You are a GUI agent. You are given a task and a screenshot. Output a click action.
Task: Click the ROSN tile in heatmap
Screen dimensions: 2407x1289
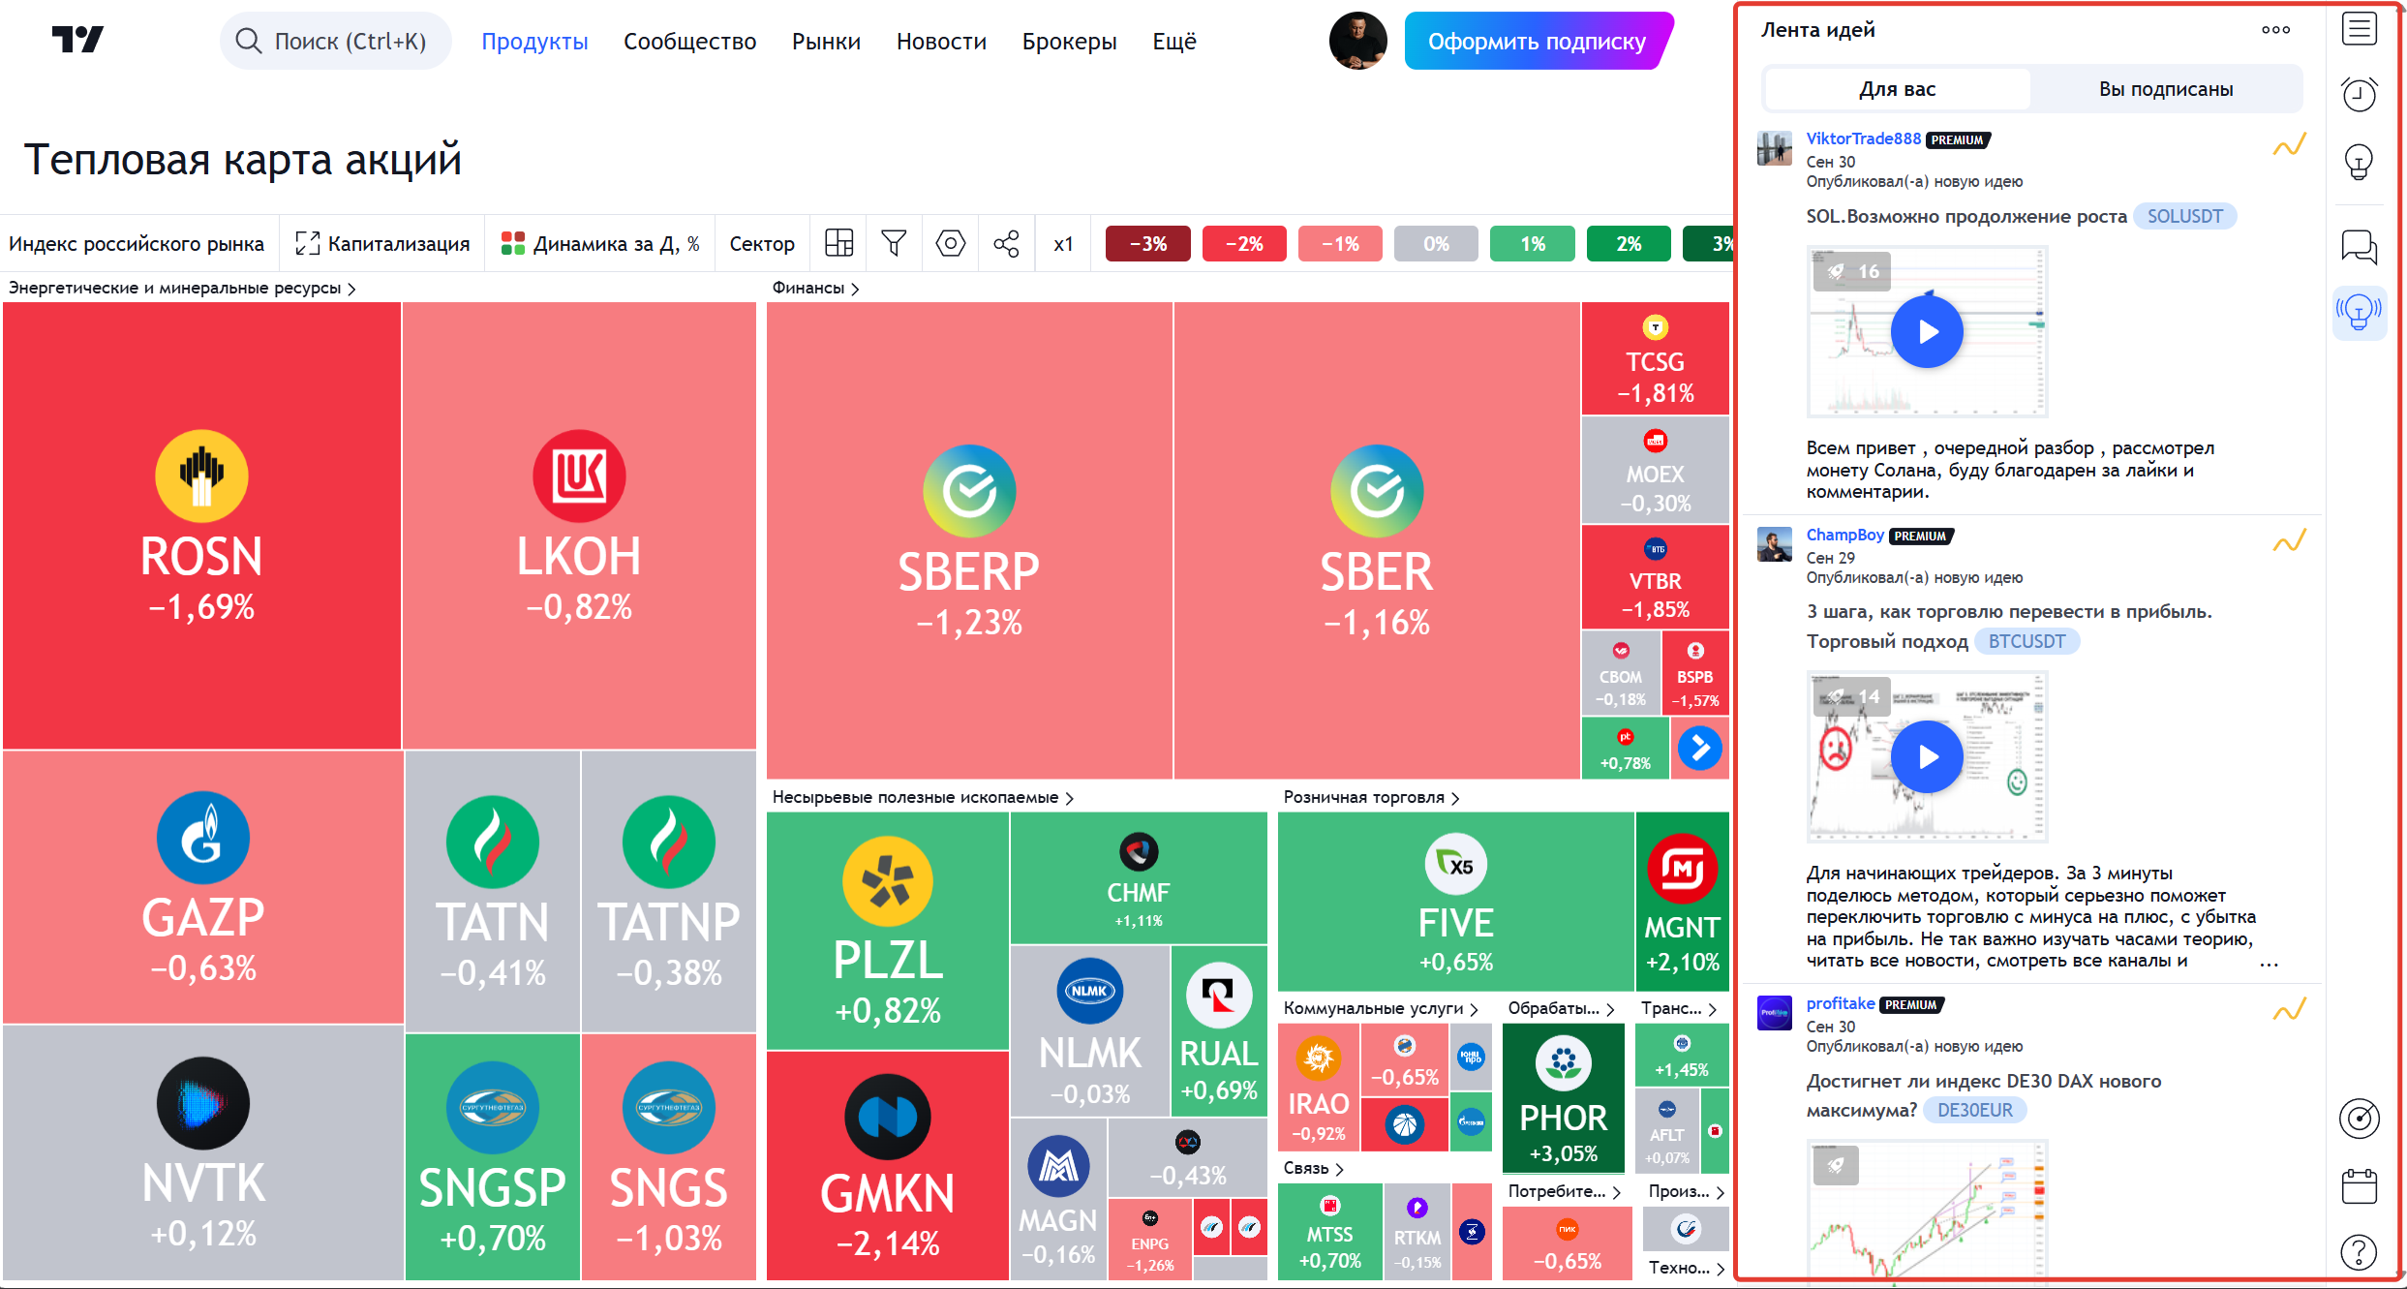click(x=201, y=526)
